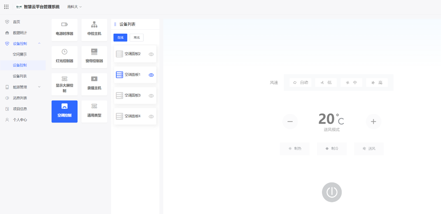This screenshot has height=214, width=441.
Task: Set wind speed to 自动
Action: pyautogui.click(x=301, y=83)
